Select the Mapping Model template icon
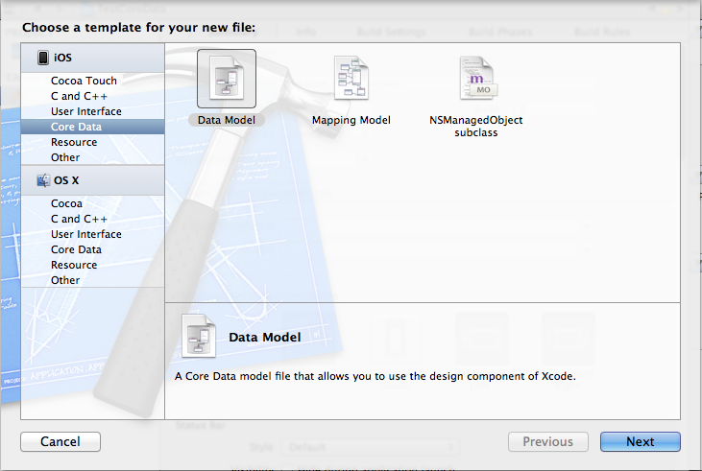This screenshot has height=471, width=702. tap(351, 79)
